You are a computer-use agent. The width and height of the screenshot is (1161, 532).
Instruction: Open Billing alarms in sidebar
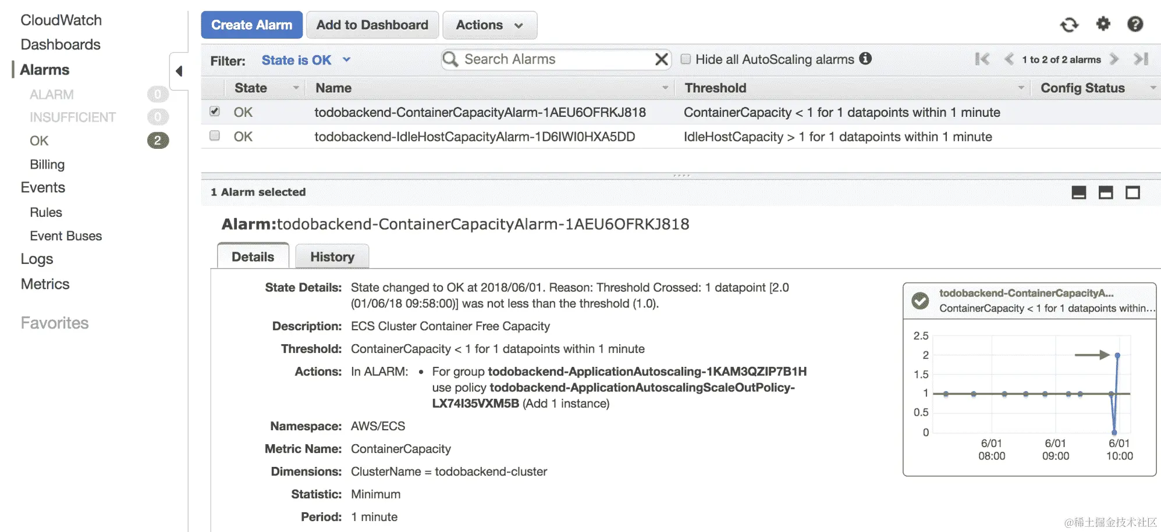pyautogui.click(x=47, y=165)
